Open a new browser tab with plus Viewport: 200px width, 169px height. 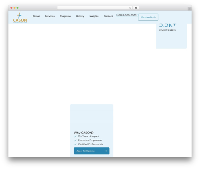[x=190, y=9]
